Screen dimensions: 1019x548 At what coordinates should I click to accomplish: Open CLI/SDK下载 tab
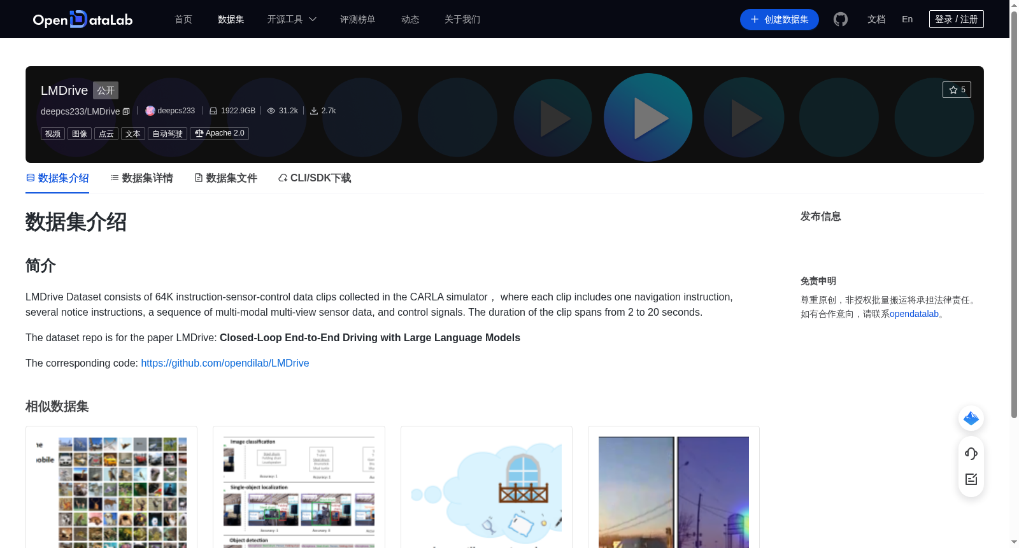[x=315, y=178]
